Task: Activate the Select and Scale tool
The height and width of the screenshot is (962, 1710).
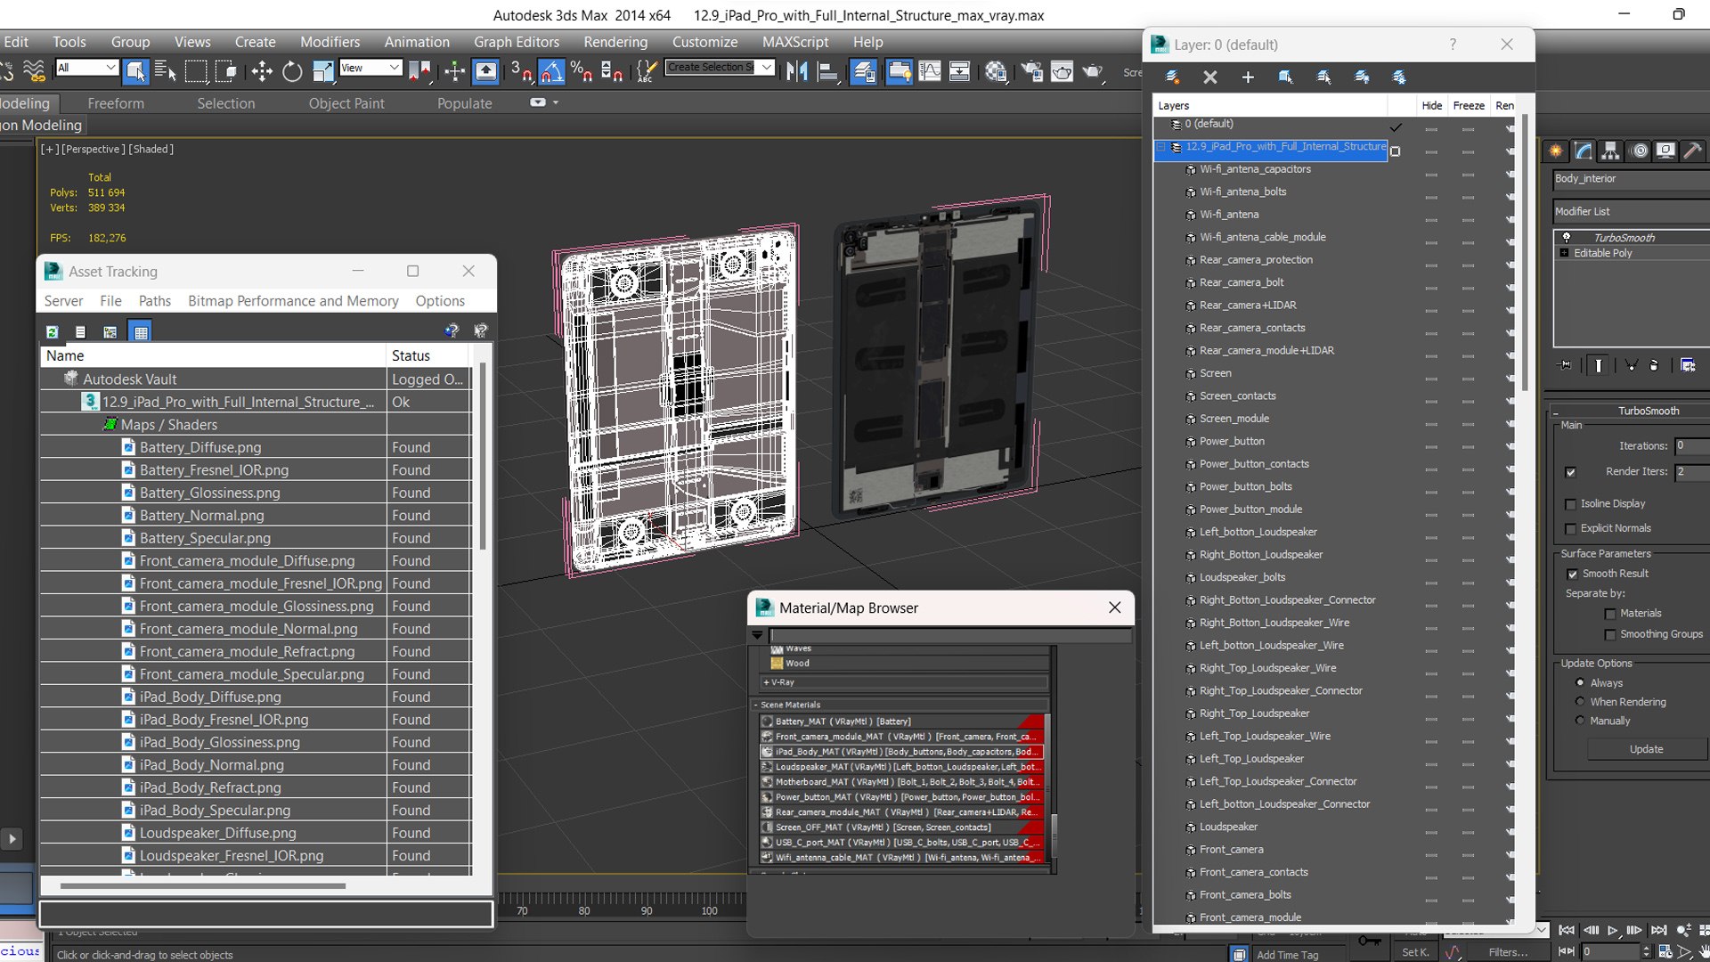Action: click(x=322, y=71)
